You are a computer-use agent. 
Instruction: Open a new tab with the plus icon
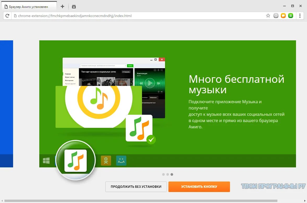pyautogui.click(x=62, y=7)
